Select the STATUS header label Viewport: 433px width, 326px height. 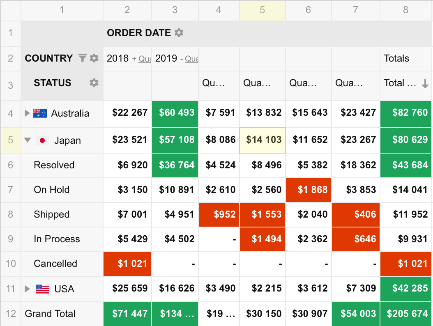[52, 83]
